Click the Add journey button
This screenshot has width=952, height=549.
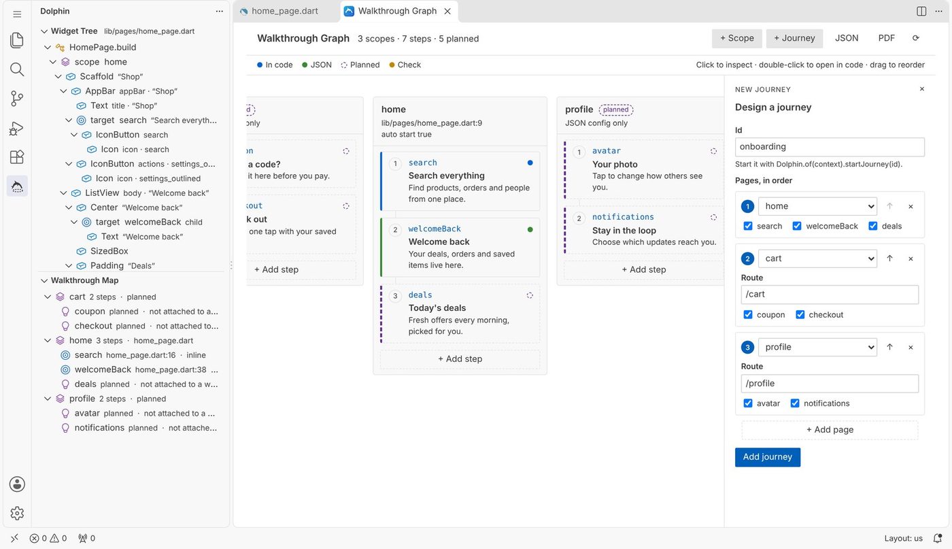click(x=768, y=457)
